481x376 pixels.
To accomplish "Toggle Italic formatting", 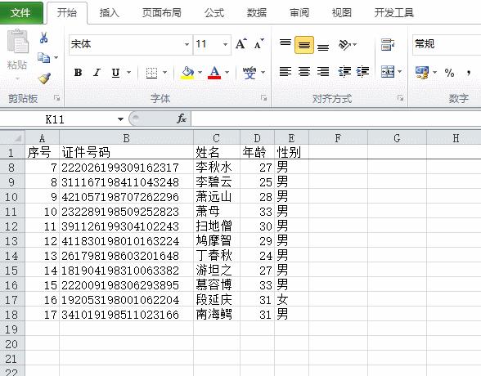I will pyautogui.click(x=97, y=73).
